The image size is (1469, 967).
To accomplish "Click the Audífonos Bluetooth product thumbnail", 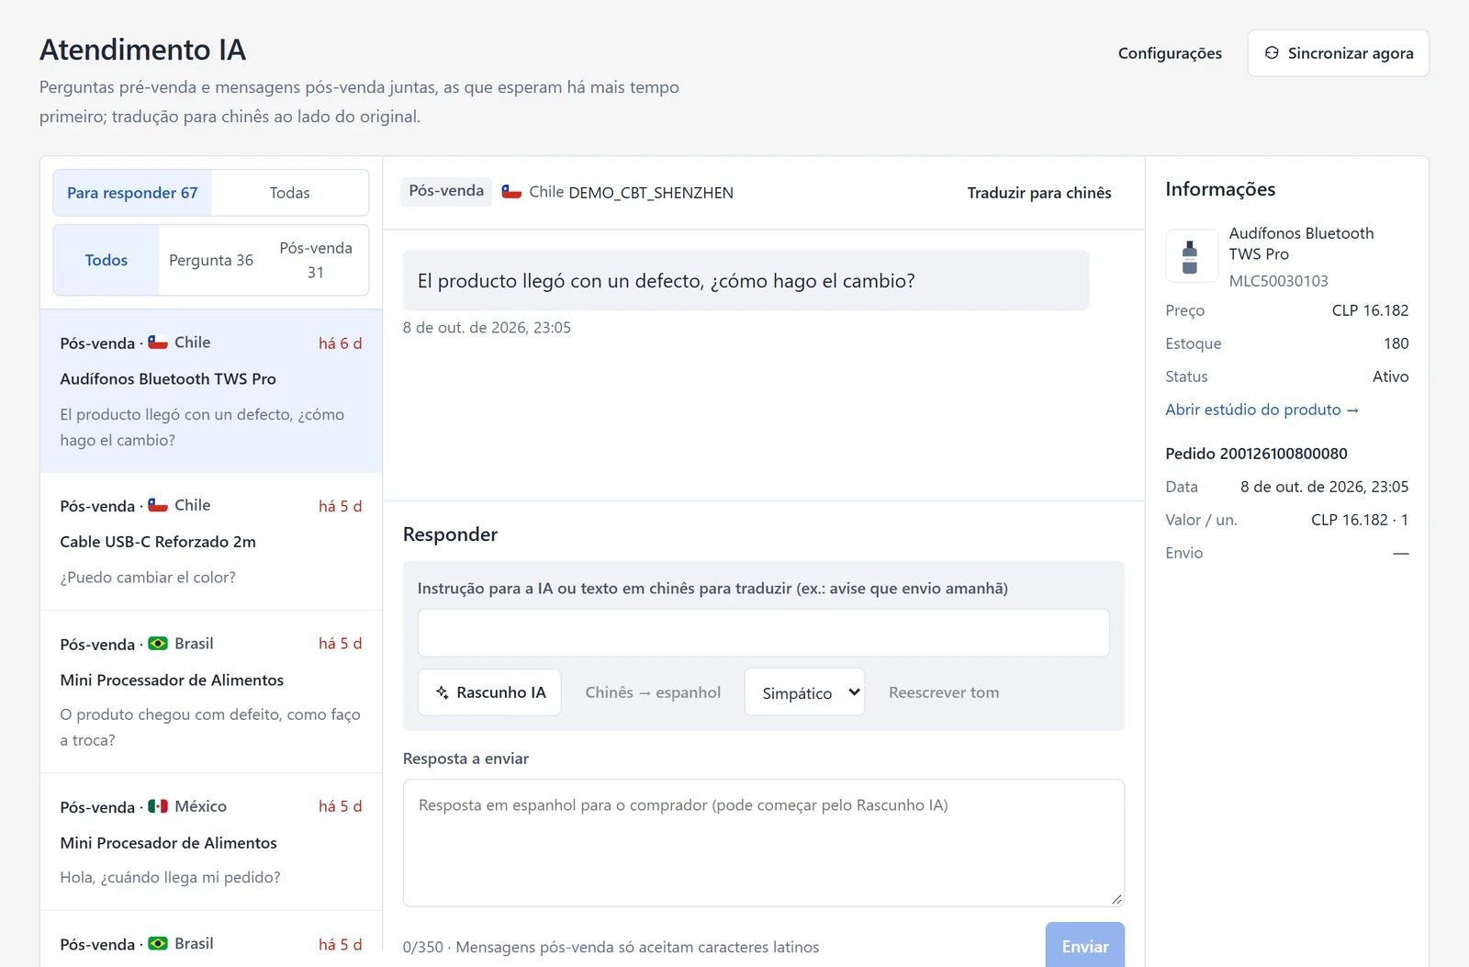I will [x=1190, y=255].
